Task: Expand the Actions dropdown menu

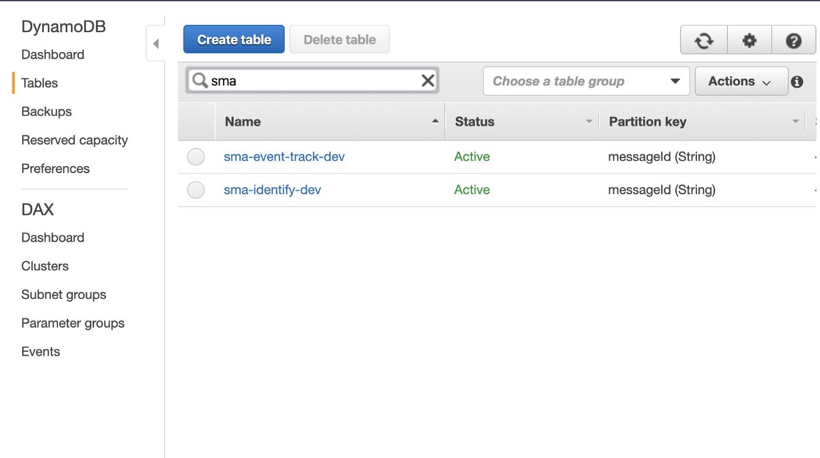Action: [x=742, y=81]
